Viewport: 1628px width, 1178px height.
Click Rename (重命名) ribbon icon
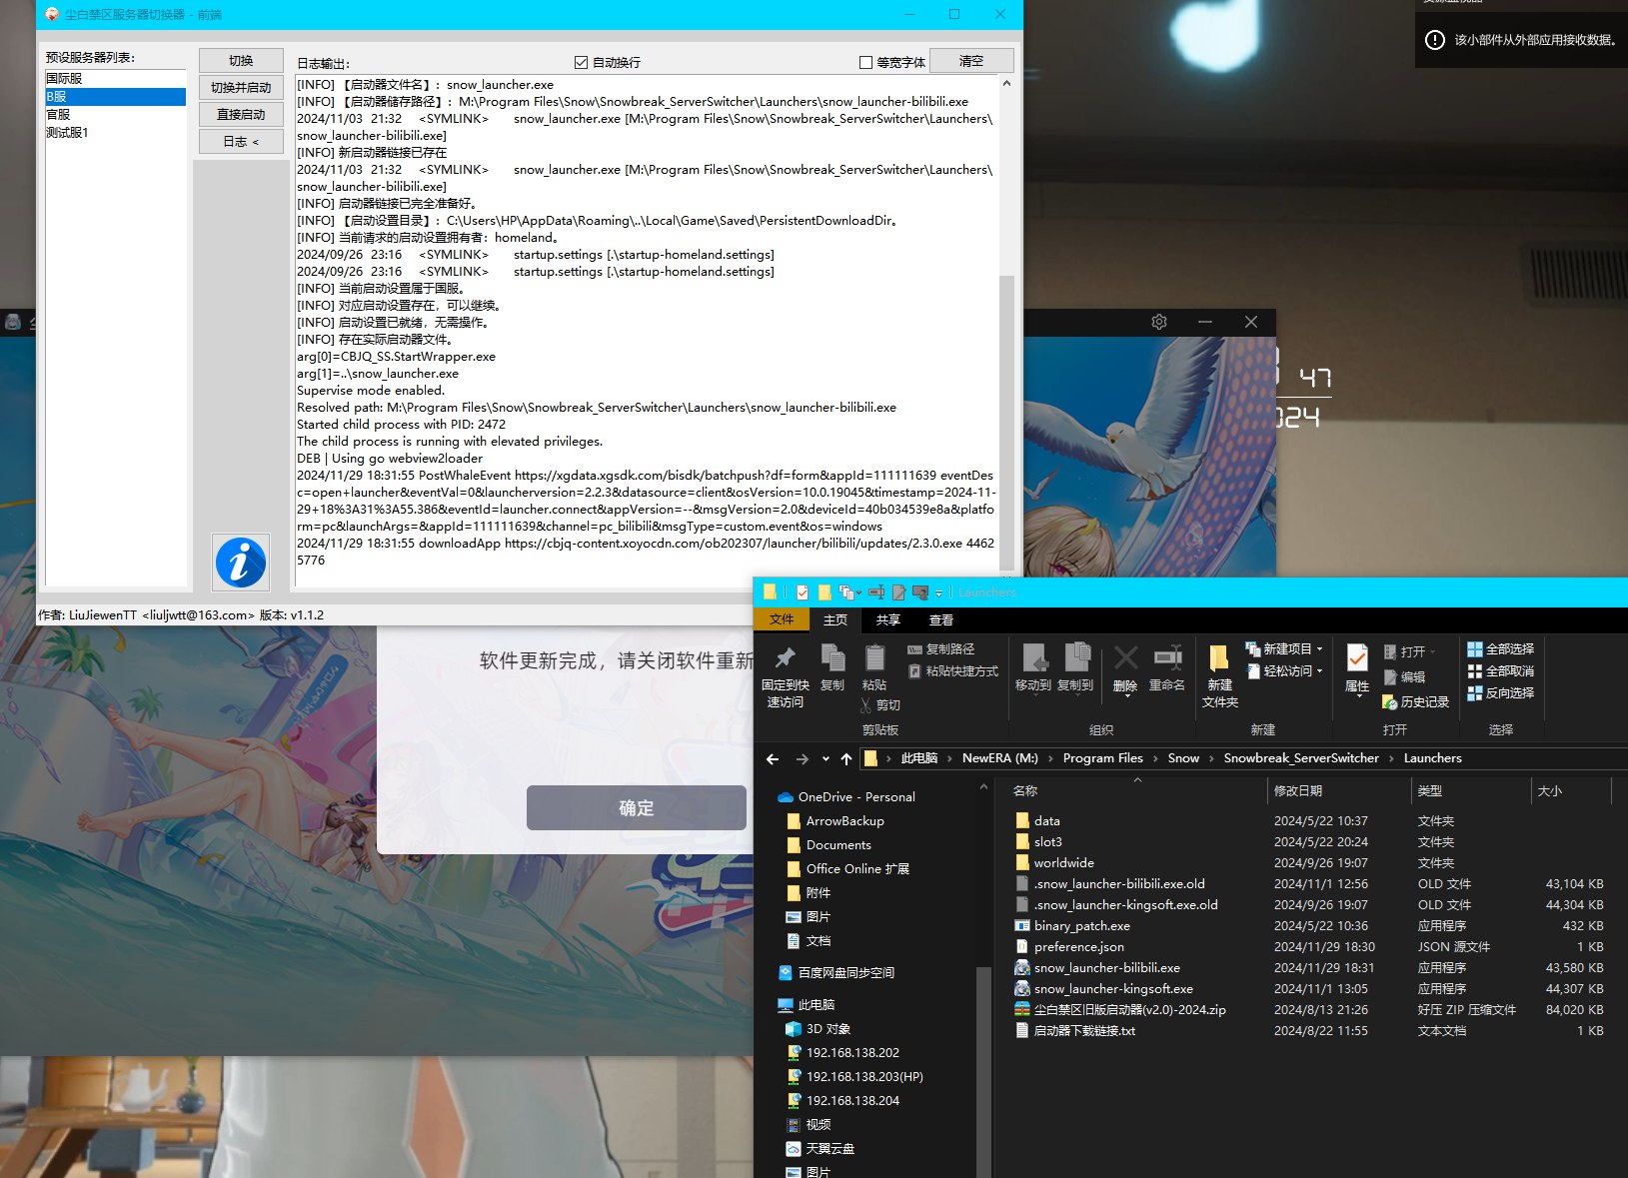[x=1167, y=657]
